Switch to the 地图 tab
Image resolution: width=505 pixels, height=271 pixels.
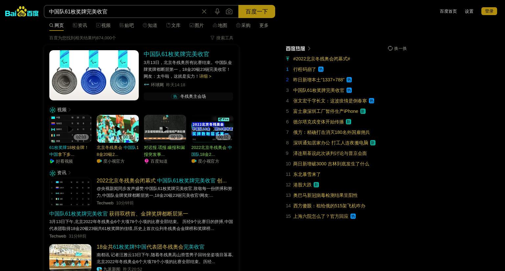(x=220, y=25)
